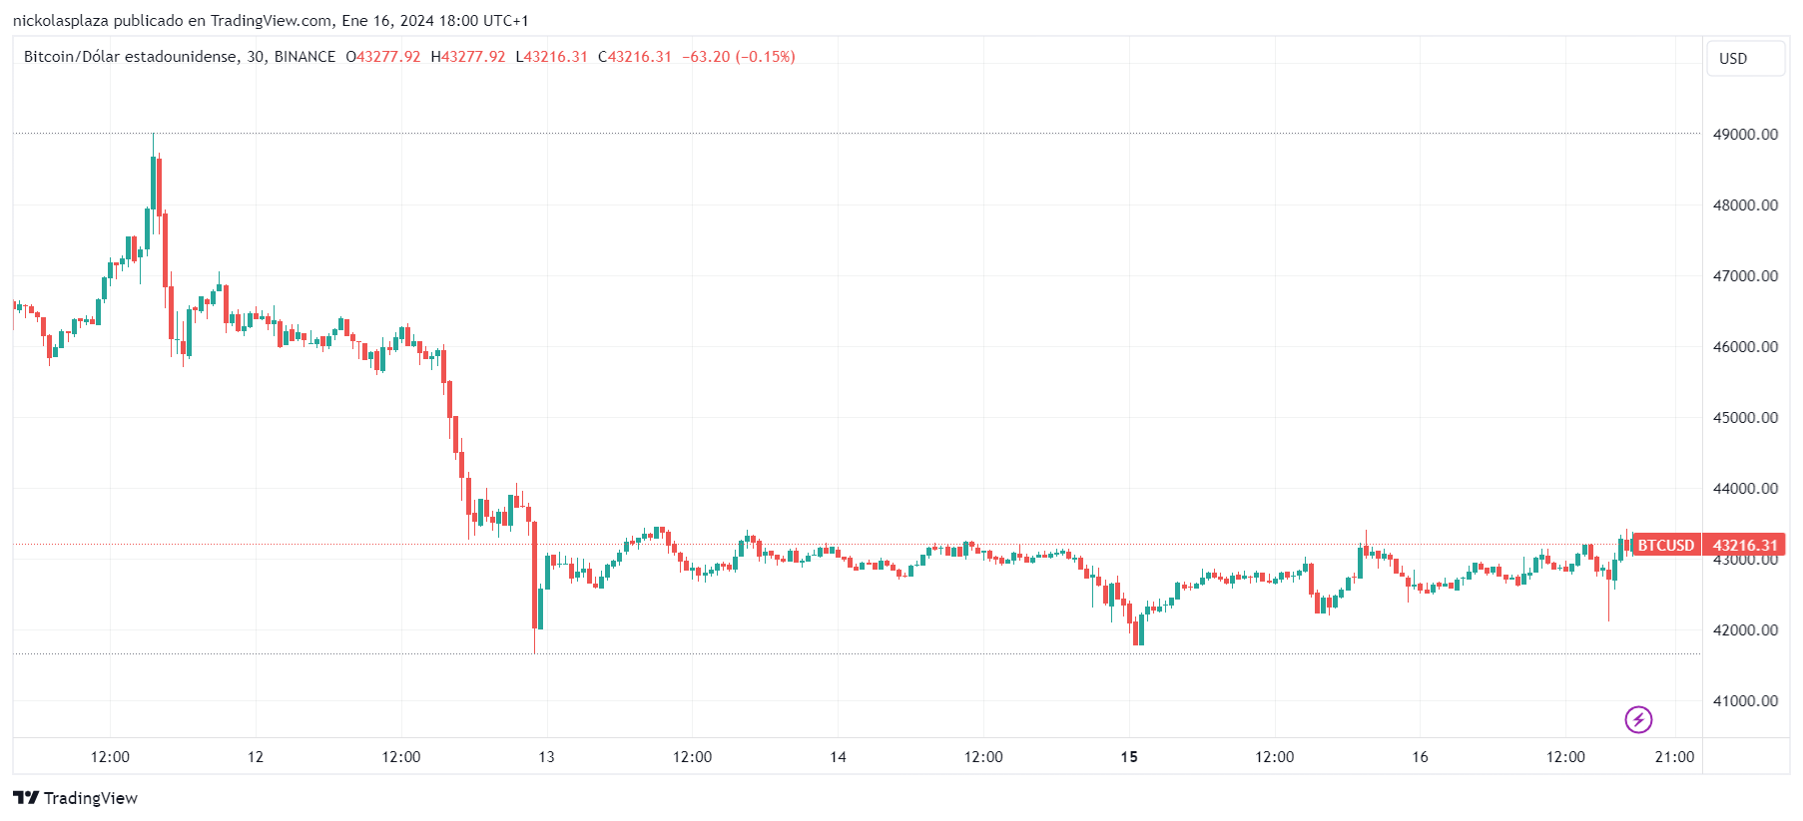Image resolution: width=1803 pixels, height=821 pixels.
Task: Click the 49000.00 price axis label
Action: [1745, 135]
